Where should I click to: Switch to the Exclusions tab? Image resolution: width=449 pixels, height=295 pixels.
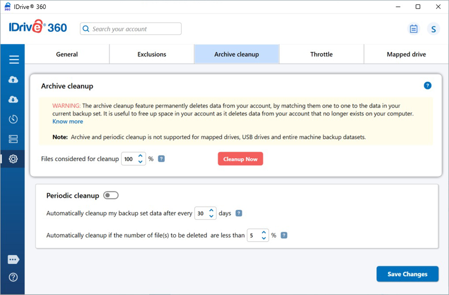(x=152, y=54)
